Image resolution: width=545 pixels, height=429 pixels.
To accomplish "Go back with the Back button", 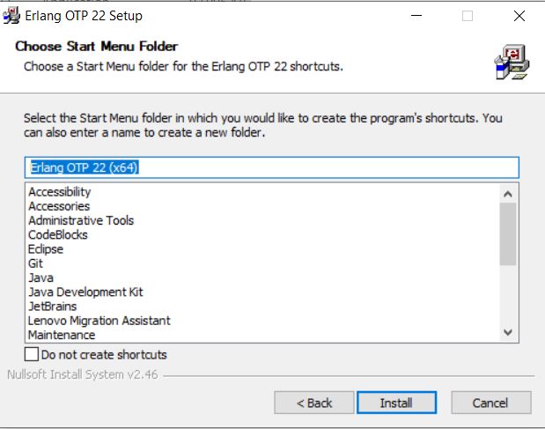I will pyautogui.click(x=313, y=403).
